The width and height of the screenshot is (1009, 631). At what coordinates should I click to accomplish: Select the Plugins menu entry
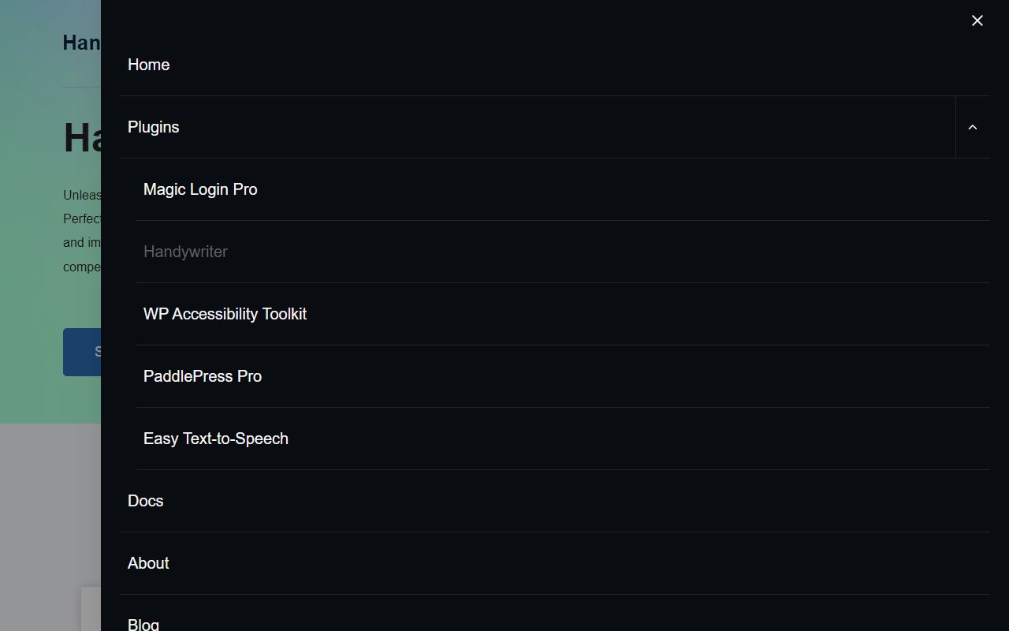tap(154, 127)
